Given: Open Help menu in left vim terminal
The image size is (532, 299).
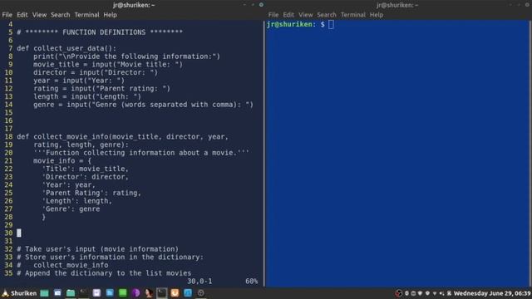Looking at the screenshot, I should pos(111,15).
